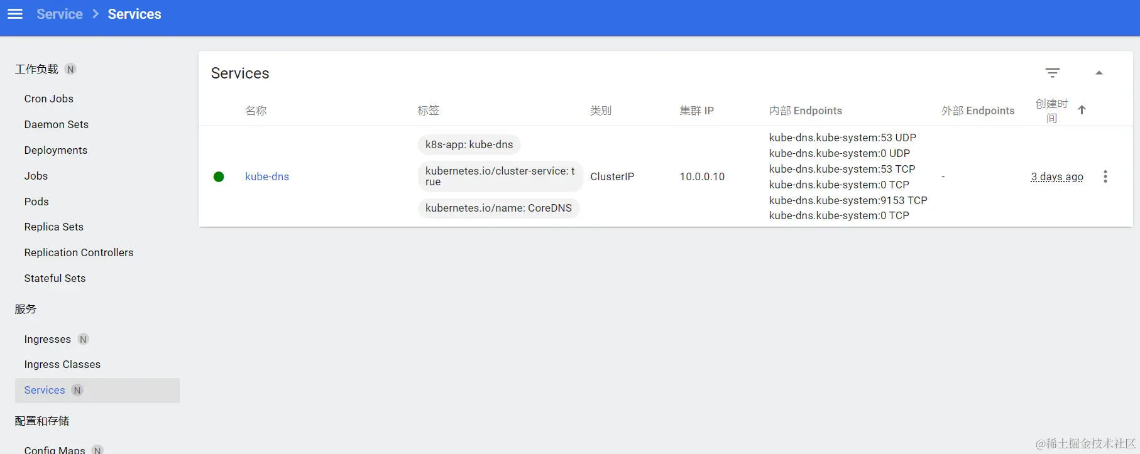Image resolution: width=1140 pixels, height=454 pixels.
Task: Open Deployments in sidebar
Action: (x=56, y=150)
